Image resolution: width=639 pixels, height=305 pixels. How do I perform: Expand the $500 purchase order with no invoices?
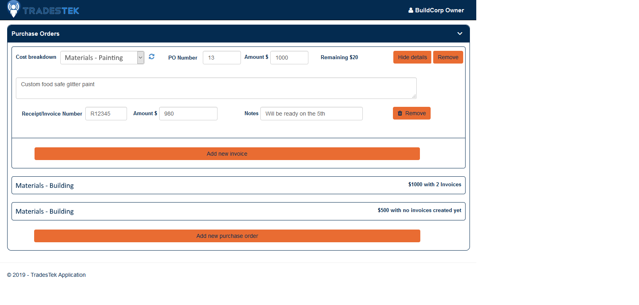pos(238,211)
